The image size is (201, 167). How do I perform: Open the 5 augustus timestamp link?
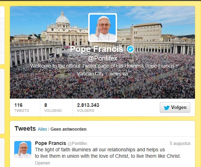[180, 143]
